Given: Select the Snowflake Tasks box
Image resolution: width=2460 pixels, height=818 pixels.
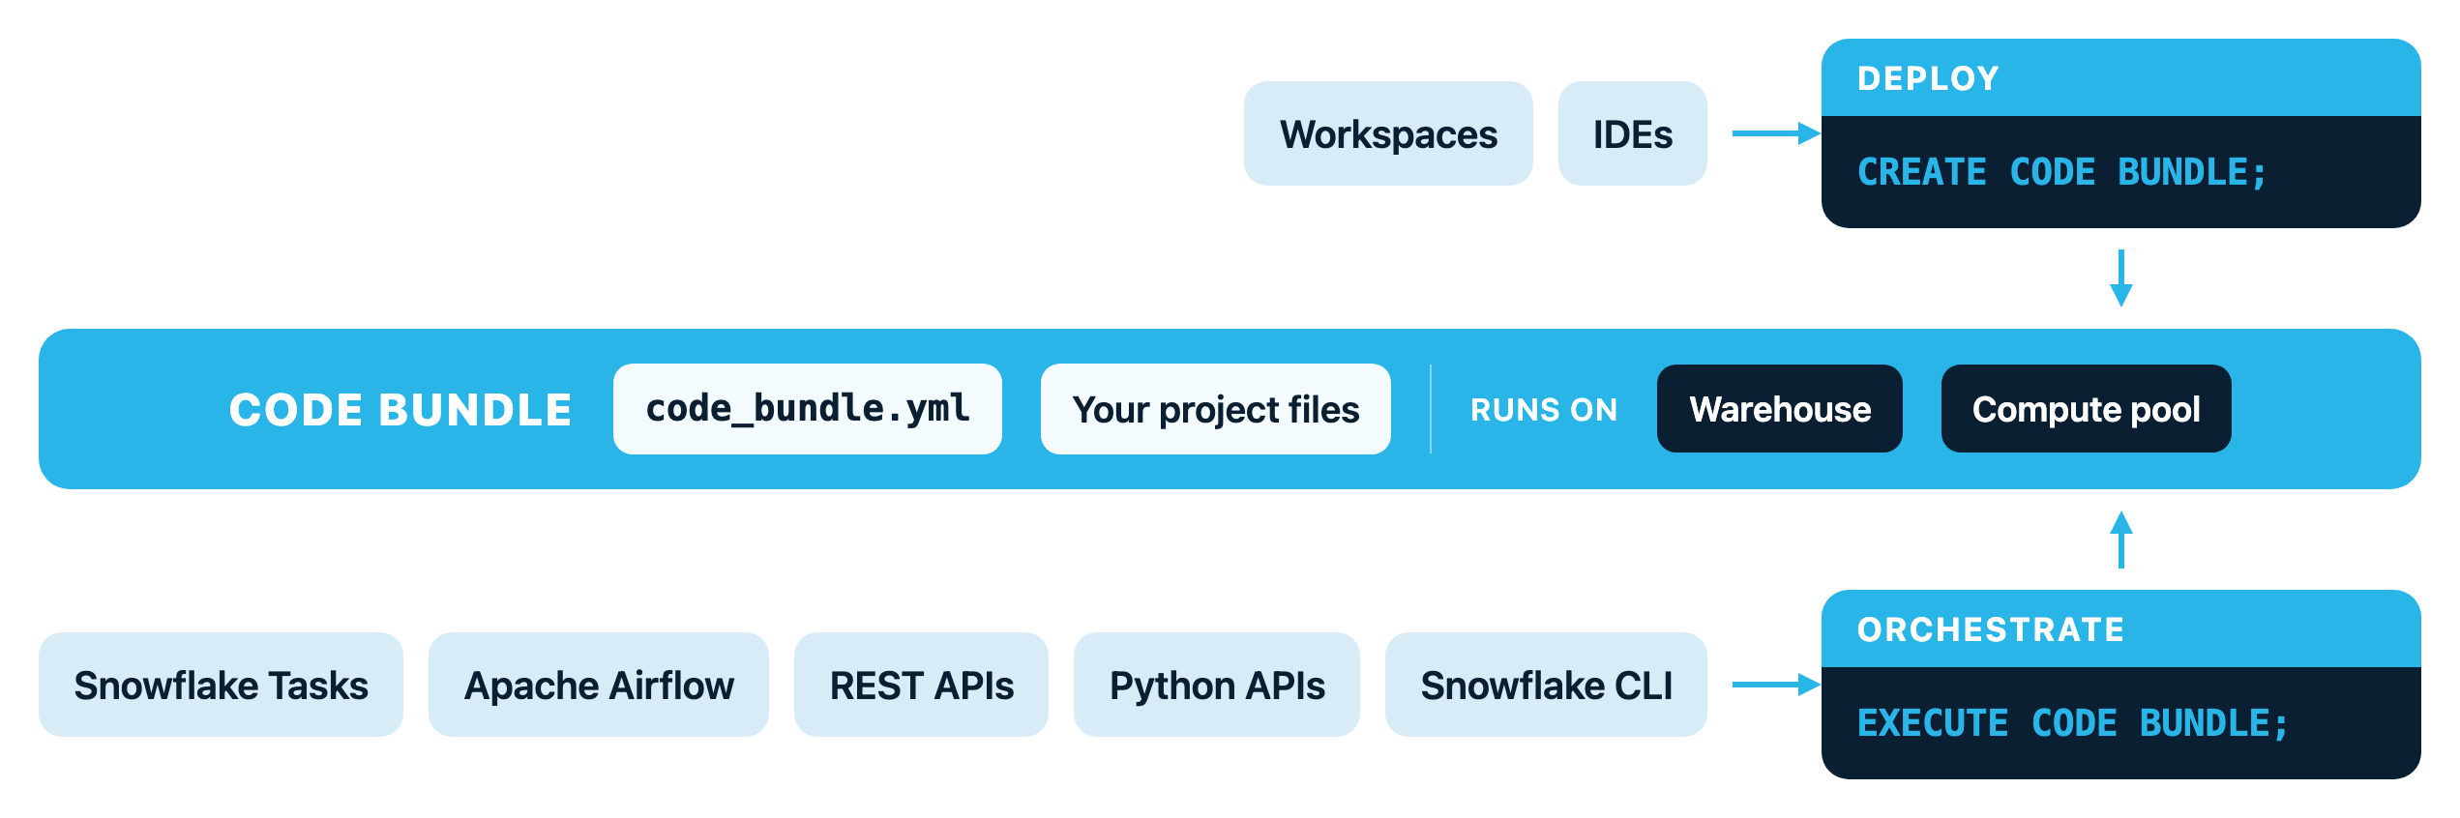Looking at the screenshot, I should coord(221,685).
